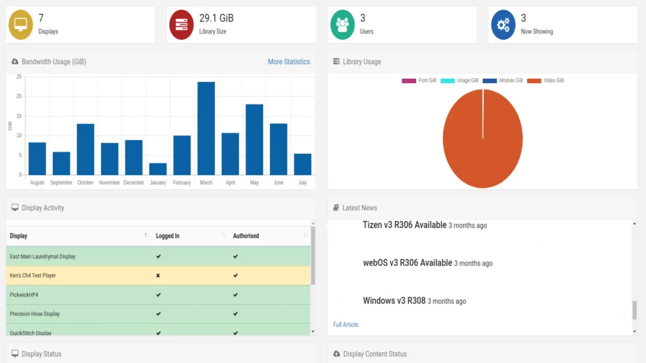
Task: Select Precision Hose Display row name
Action: [35, 314]
